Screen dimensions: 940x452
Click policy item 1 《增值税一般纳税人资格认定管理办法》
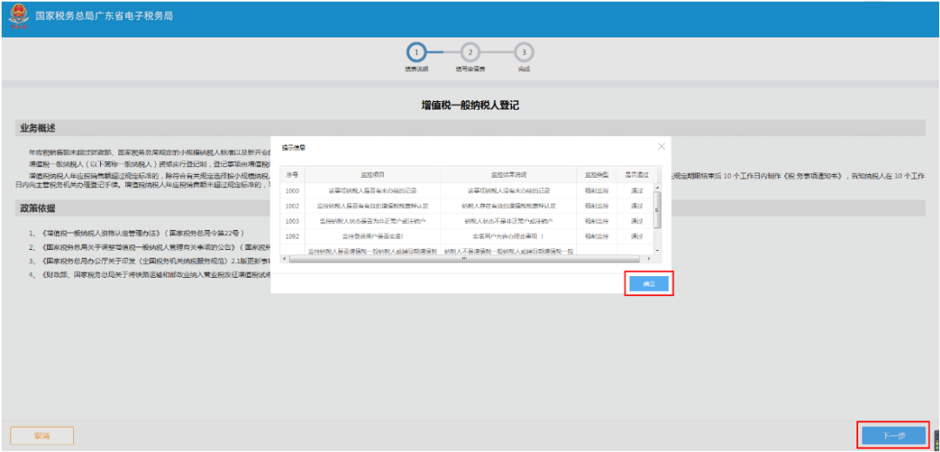click(x=136, y=233)
